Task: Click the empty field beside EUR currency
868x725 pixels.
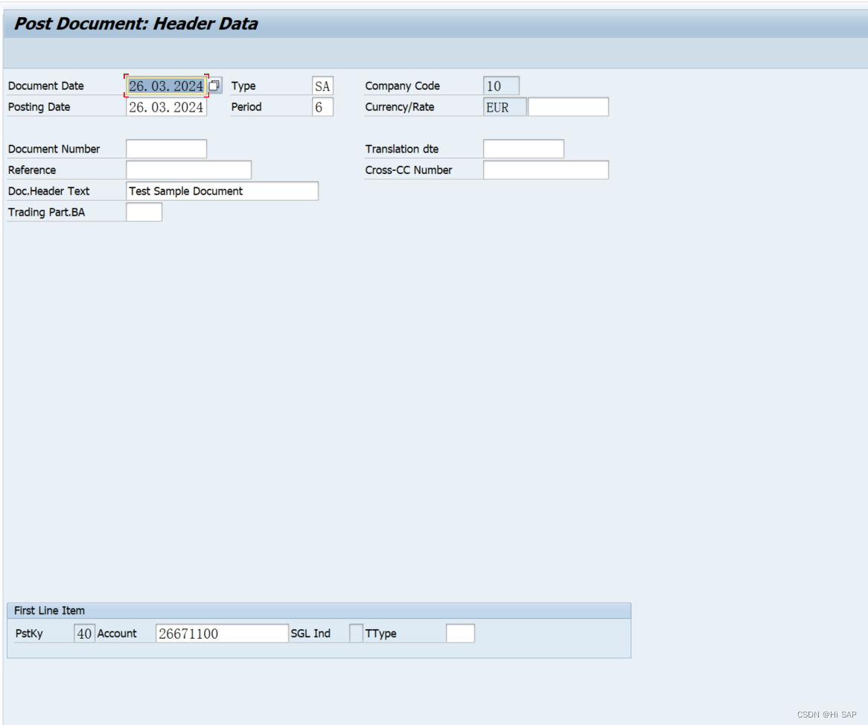Action: tap(568, 106)
